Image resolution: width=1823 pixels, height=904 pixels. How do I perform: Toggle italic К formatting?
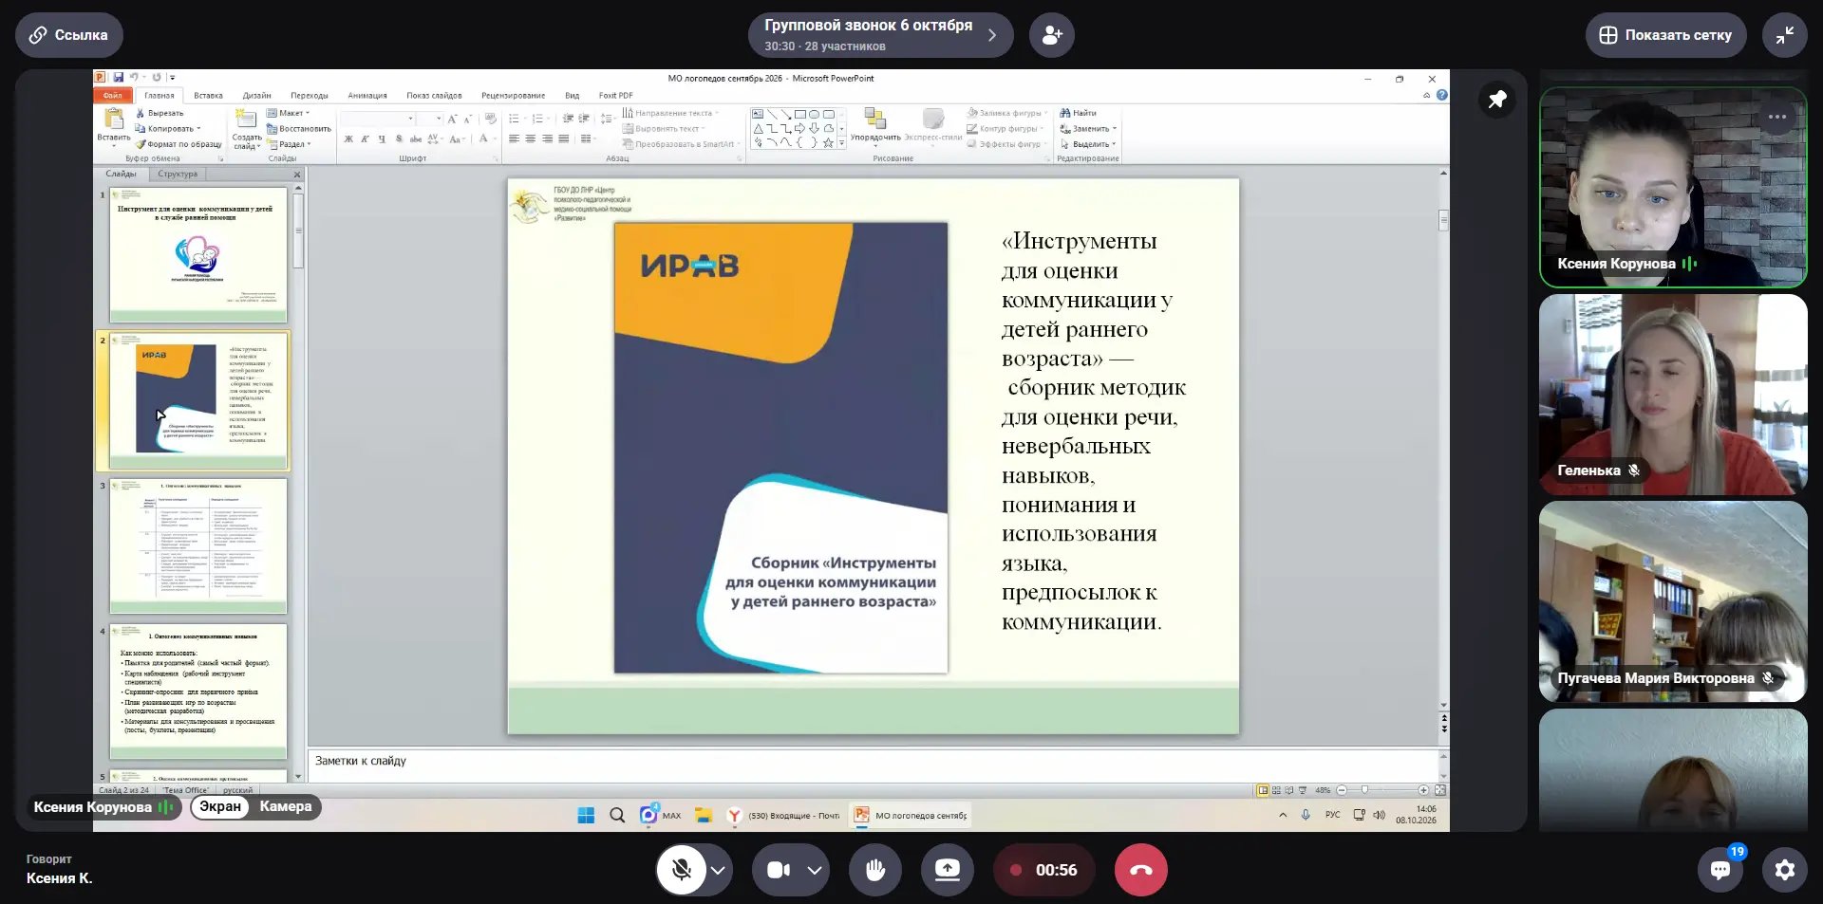tap(365, 139)
